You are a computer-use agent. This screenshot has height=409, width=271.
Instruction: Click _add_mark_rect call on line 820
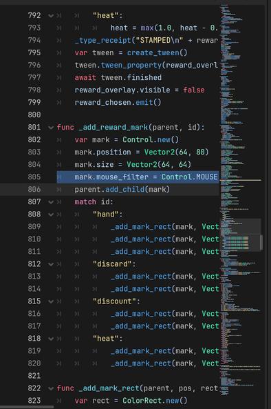(x=141, y=363)
